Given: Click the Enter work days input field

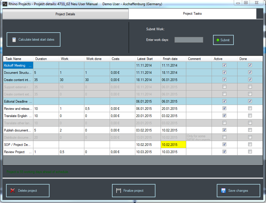Looking at the screenshot, I should click(x=189, y=40).
